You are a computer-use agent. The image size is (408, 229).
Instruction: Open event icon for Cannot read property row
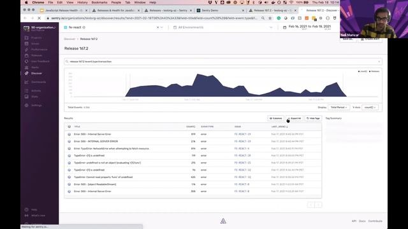click(x=69, y=177)
